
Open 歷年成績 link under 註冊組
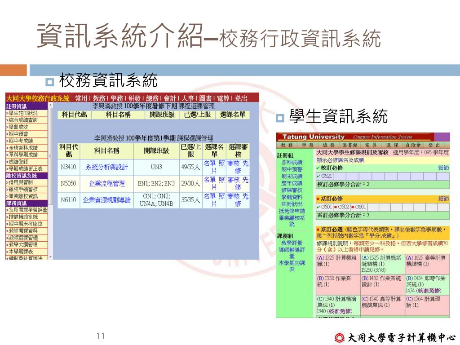[x=292, y=183]
